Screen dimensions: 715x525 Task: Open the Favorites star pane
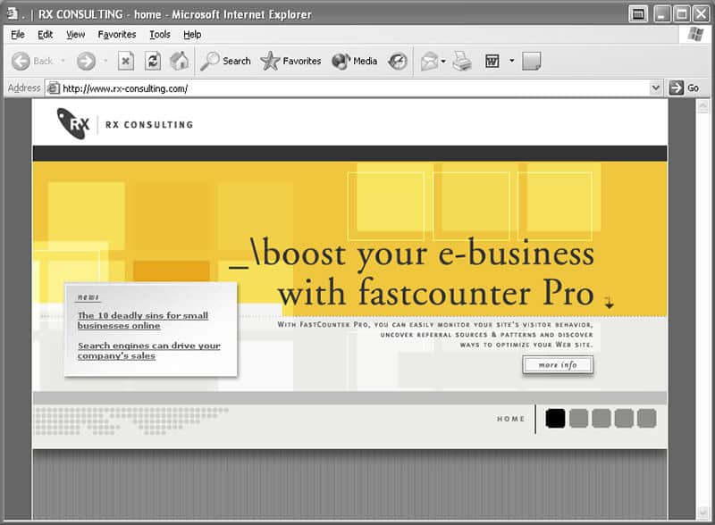(x=290, y=61)
